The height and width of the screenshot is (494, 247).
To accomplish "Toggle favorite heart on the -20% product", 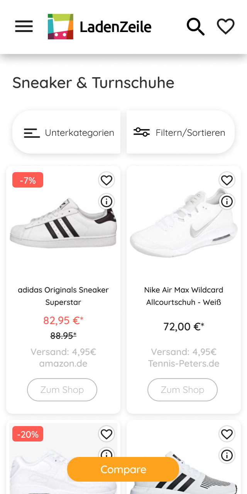I will (x=107, y=434).
